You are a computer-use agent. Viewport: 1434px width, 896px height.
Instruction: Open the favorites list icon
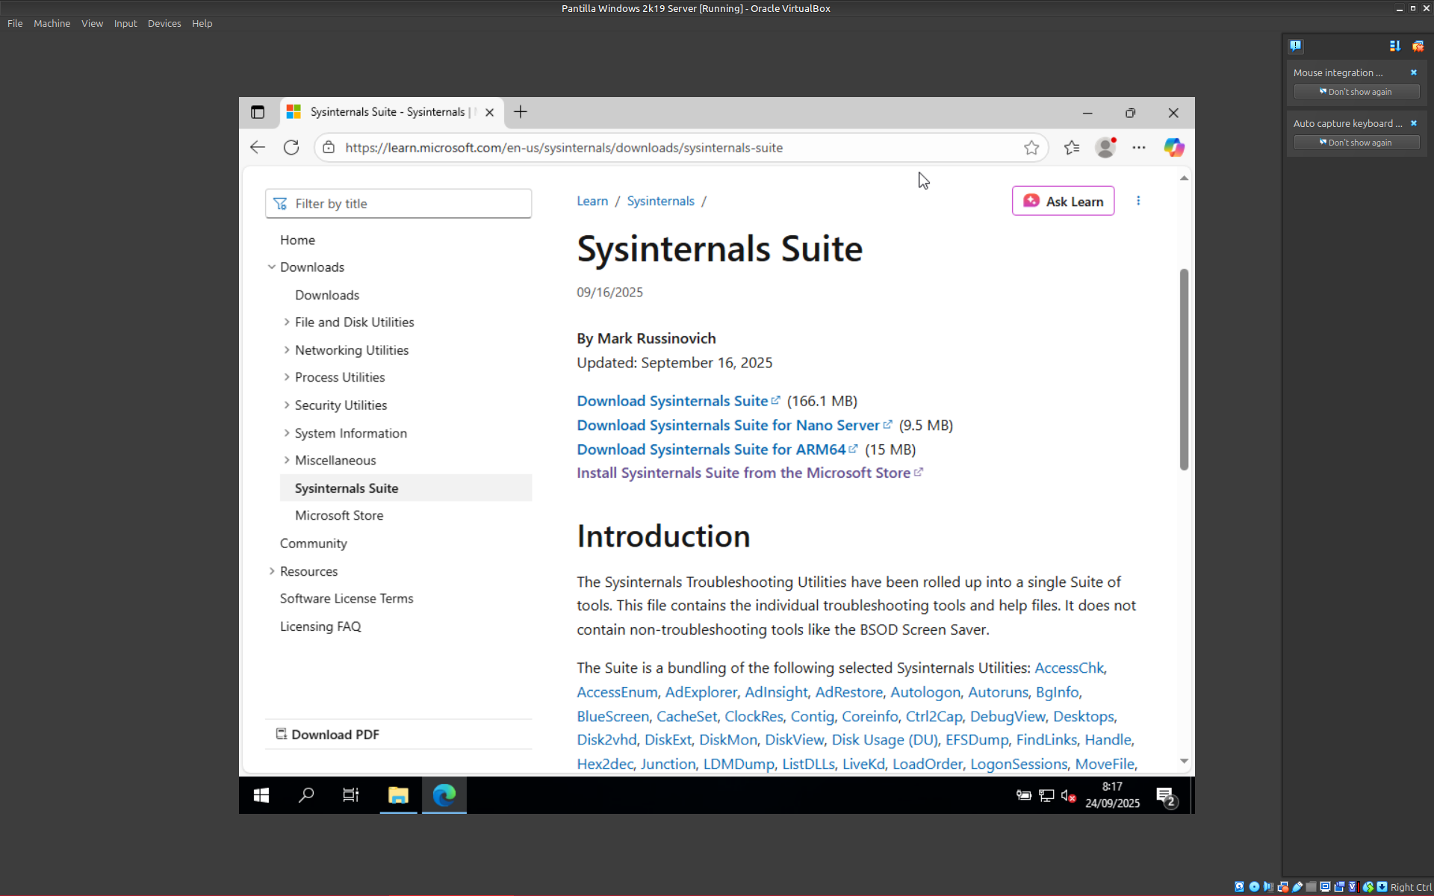(x=1072, y=147)
